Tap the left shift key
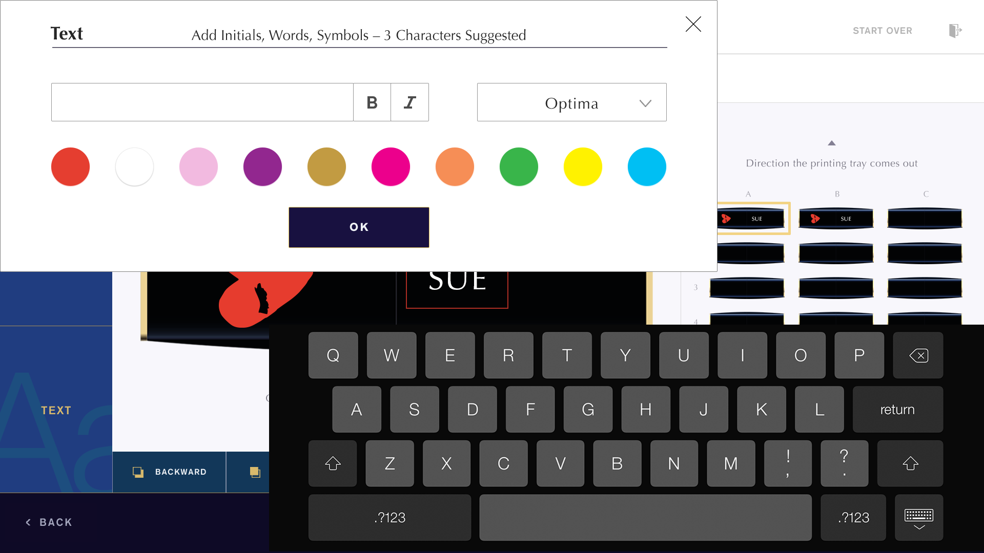This screenshot has width=984, height=553. [x=333, y=463]
